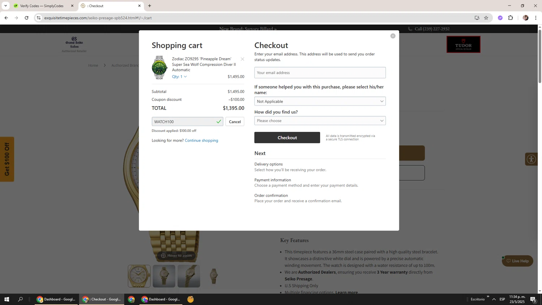Go back in browser history
Image resolution: width=542 pixels, height=305 pixels.
(x=6, y=18)
